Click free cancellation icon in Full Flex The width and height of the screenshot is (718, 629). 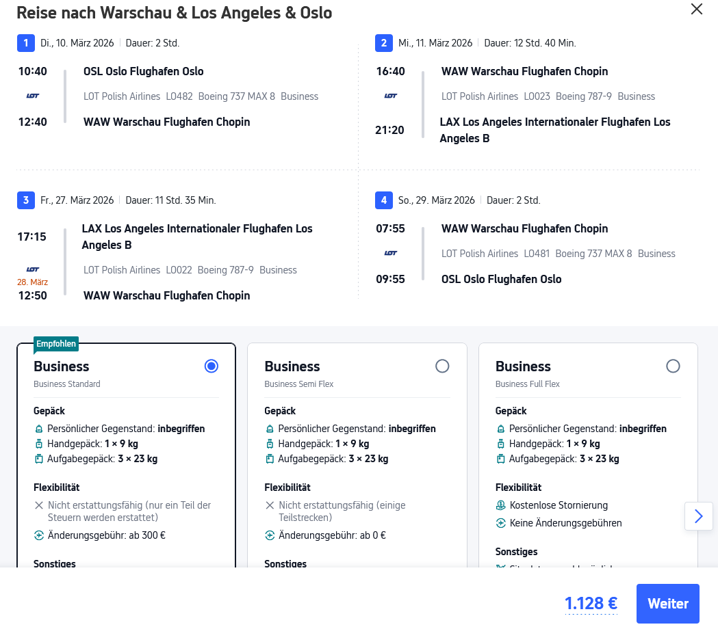click(501, 505)
